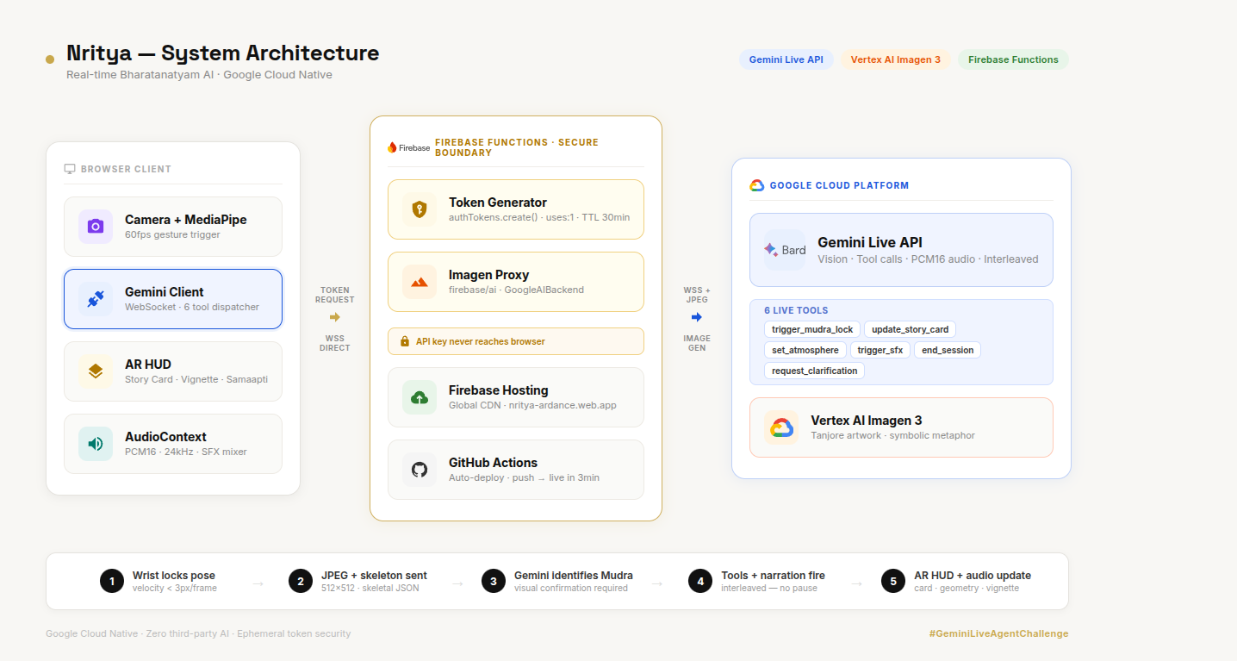The height and width of the screenshot is (661, 1237).
Task: Click the Imagen Proxy title
Action: 488,275
